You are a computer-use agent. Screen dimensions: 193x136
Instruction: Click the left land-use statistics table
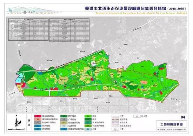(28, 29)
